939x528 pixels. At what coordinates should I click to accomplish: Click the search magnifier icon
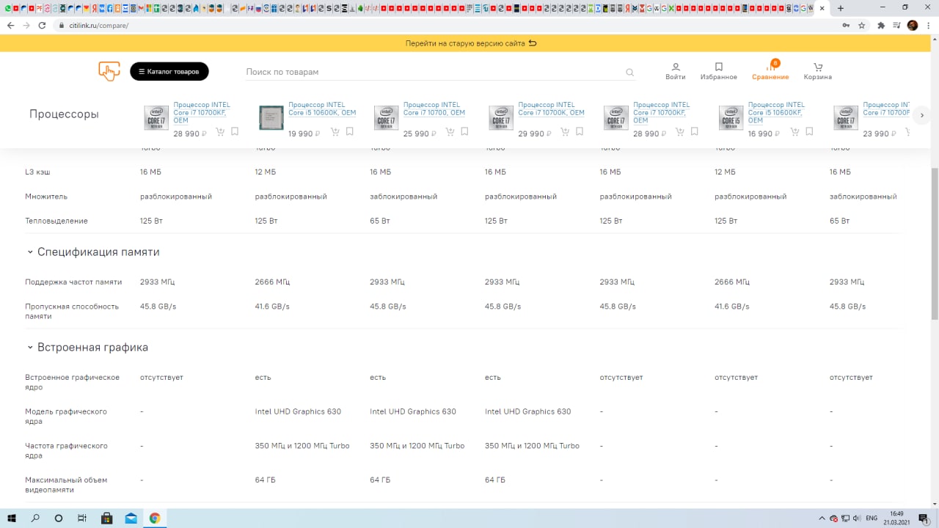coord(629,73)
